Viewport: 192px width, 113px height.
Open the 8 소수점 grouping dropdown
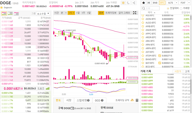pos(43,14)
